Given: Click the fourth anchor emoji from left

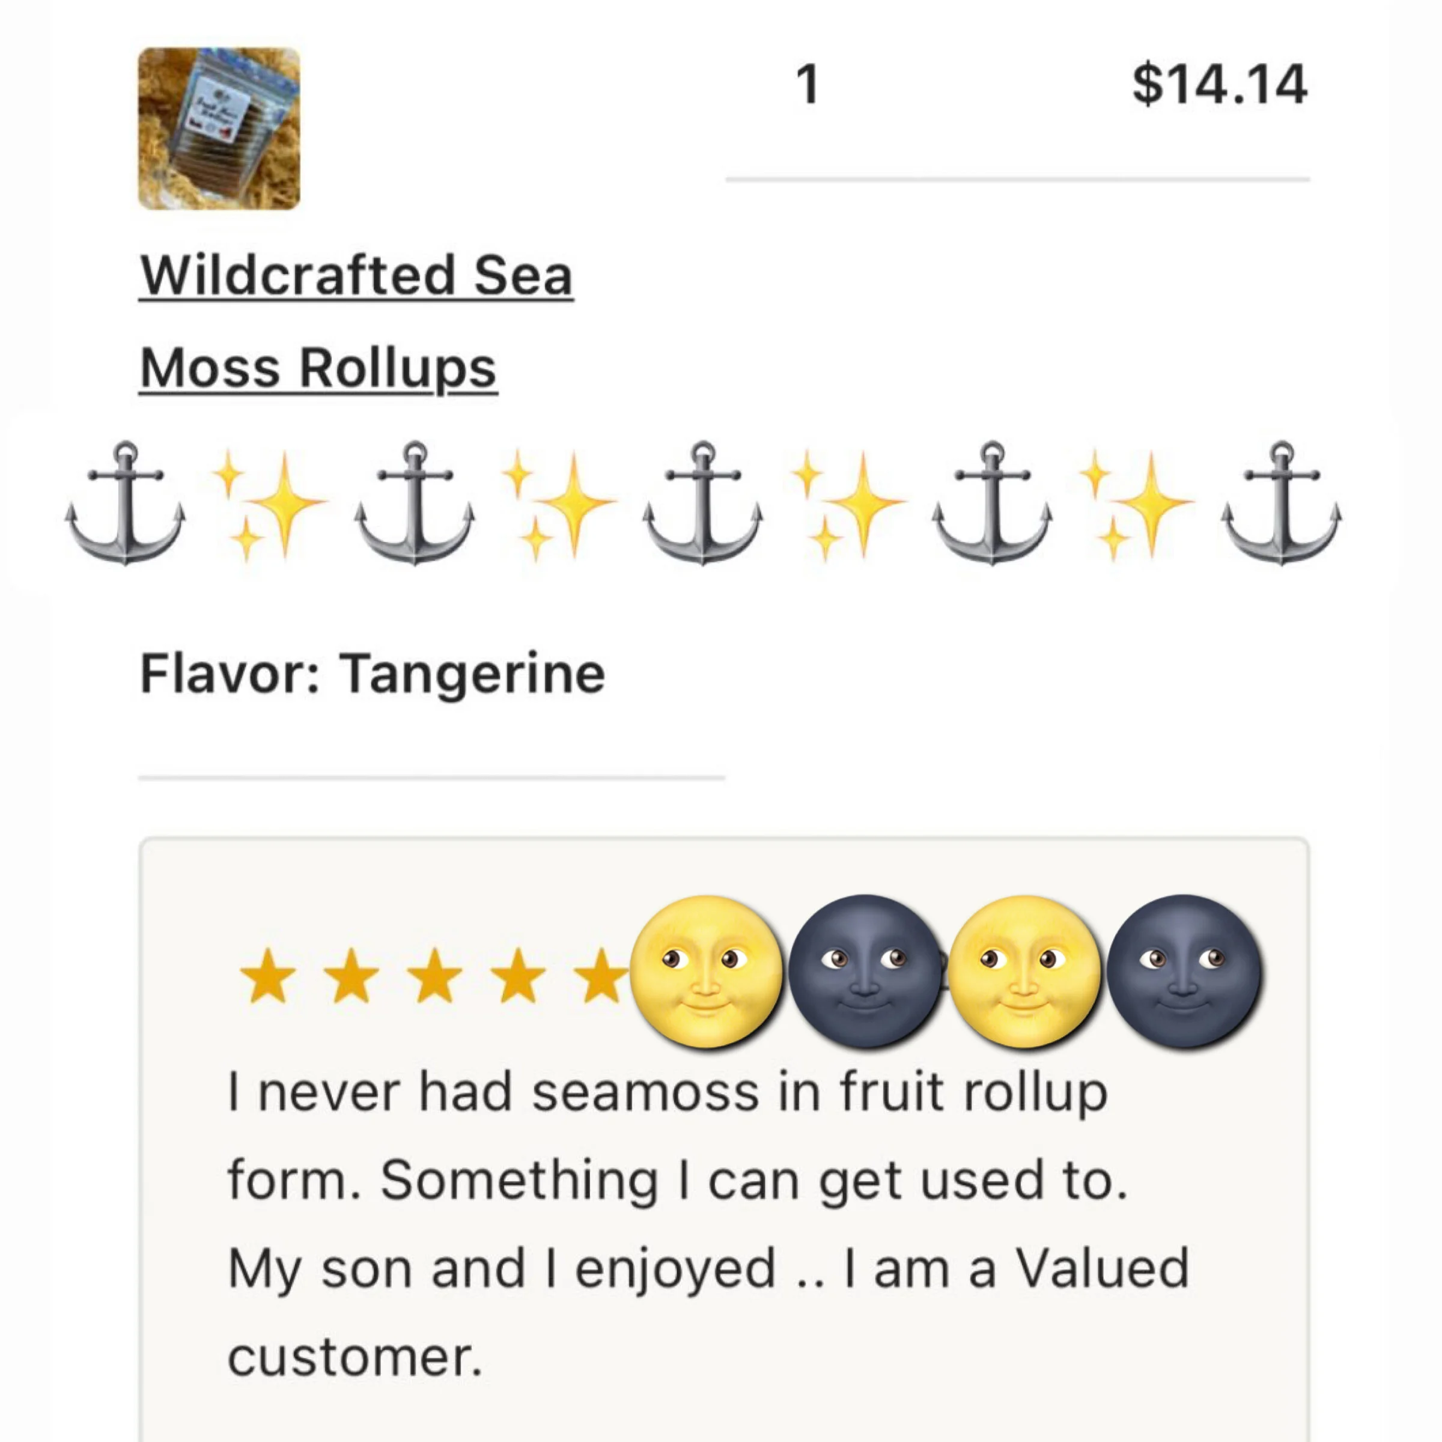Looking at the screenshot, I should pyautogui.click(x=991, y=503).
